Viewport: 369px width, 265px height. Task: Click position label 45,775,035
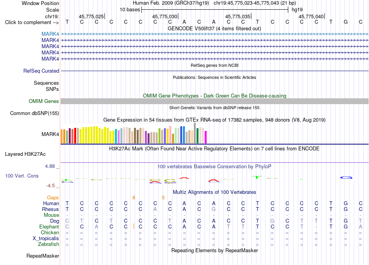(x=238, y=16)
